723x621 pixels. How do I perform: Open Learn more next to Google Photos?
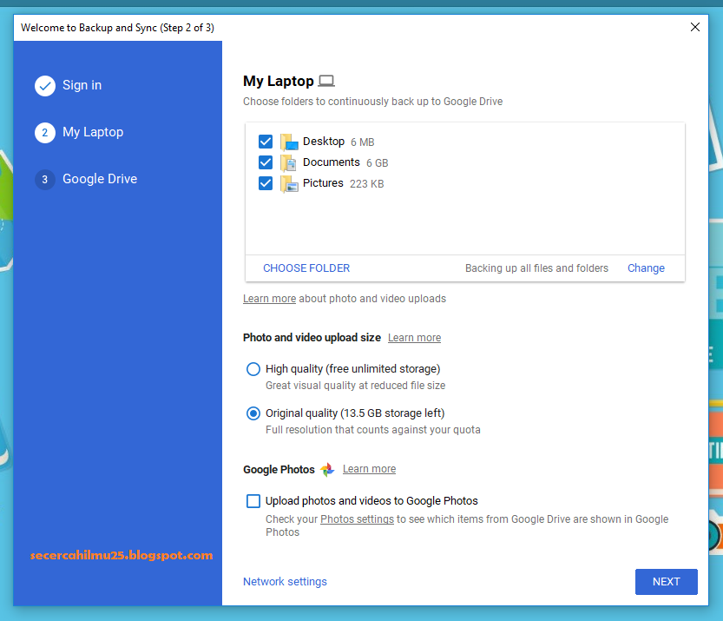(369, 469)
